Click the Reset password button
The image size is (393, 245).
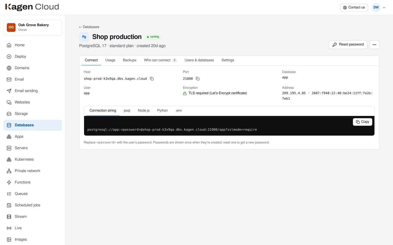pyautogui.click(x=348, y=45)
